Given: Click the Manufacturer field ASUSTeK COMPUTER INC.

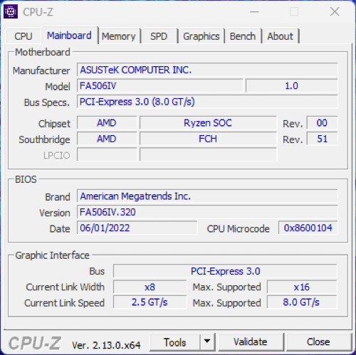Looking at the screenshot, I should coord(207,70).
